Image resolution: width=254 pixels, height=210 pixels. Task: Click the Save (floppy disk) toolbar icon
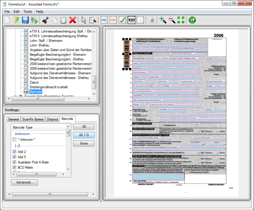point(25,20)
